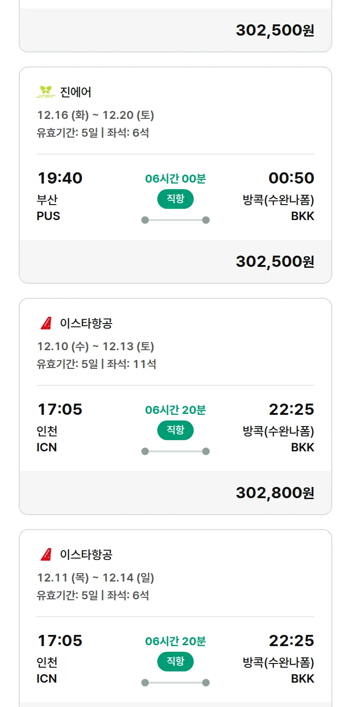Viewport: 351px width, 707px height.
Task: Click Eastar logo on the 12.10 flight card
Action: (x=46, y=323)
